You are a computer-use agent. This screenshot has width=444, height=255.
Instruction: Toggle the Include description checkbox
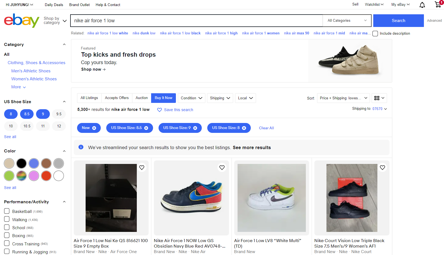pos(375,34)
